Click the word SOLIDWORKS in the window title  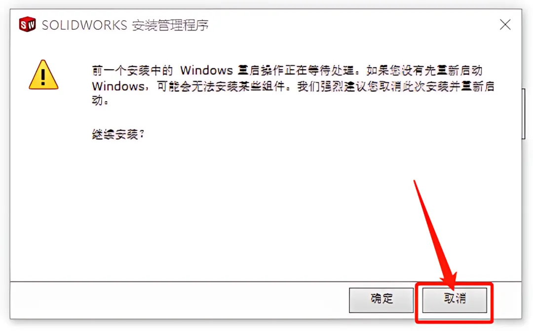pos(84,25)
